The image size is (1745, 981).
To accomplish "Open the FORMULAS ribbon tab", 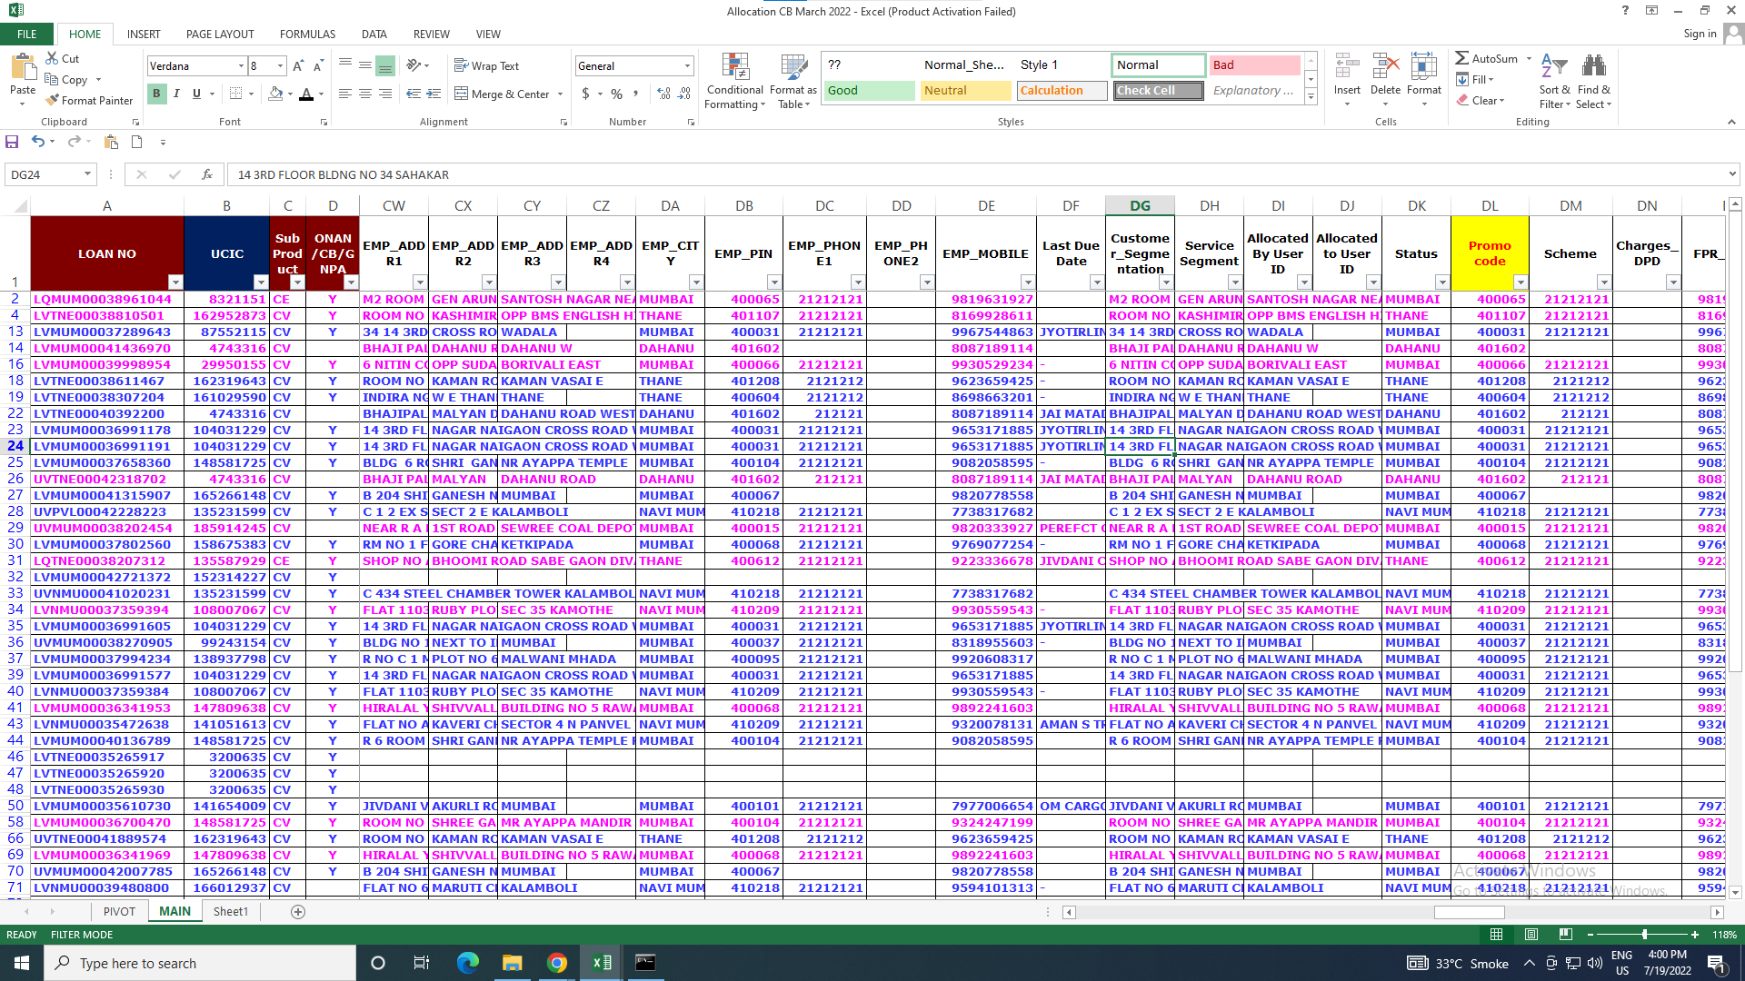I will tap(307, 34).
